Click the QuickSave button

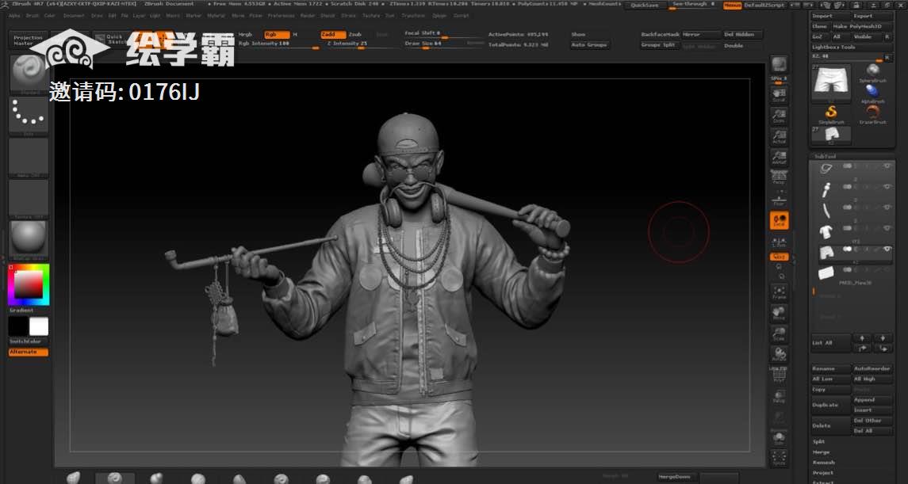point(644,5)
